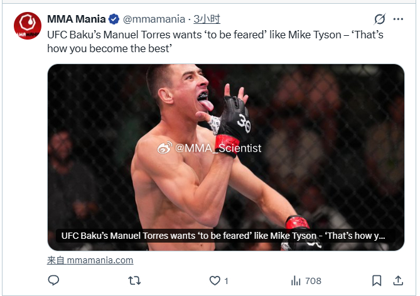Open analytics via bar chart icon
The image size is (420, 296).
[296, 281]
